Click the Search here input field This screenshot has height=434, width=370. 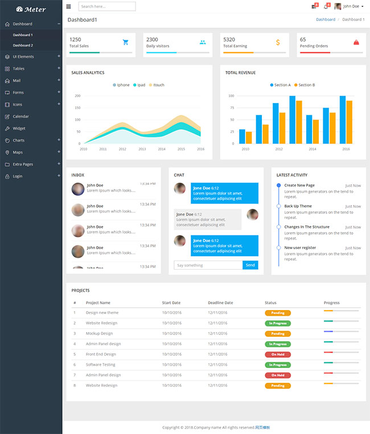tap(107, 7)
